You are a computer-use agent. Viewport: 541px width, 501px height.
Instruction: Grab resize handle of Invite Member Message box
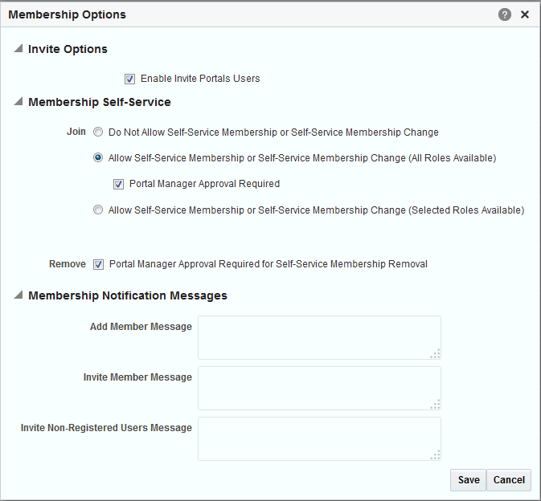[x=436, y=405]
